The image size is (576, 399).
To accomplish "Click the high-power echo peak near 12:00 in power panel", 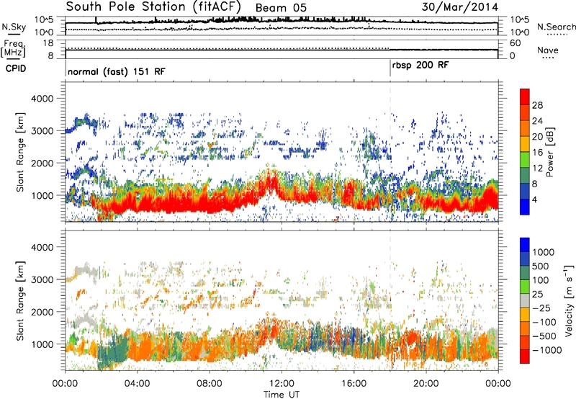I will click(x=271, y=183).
